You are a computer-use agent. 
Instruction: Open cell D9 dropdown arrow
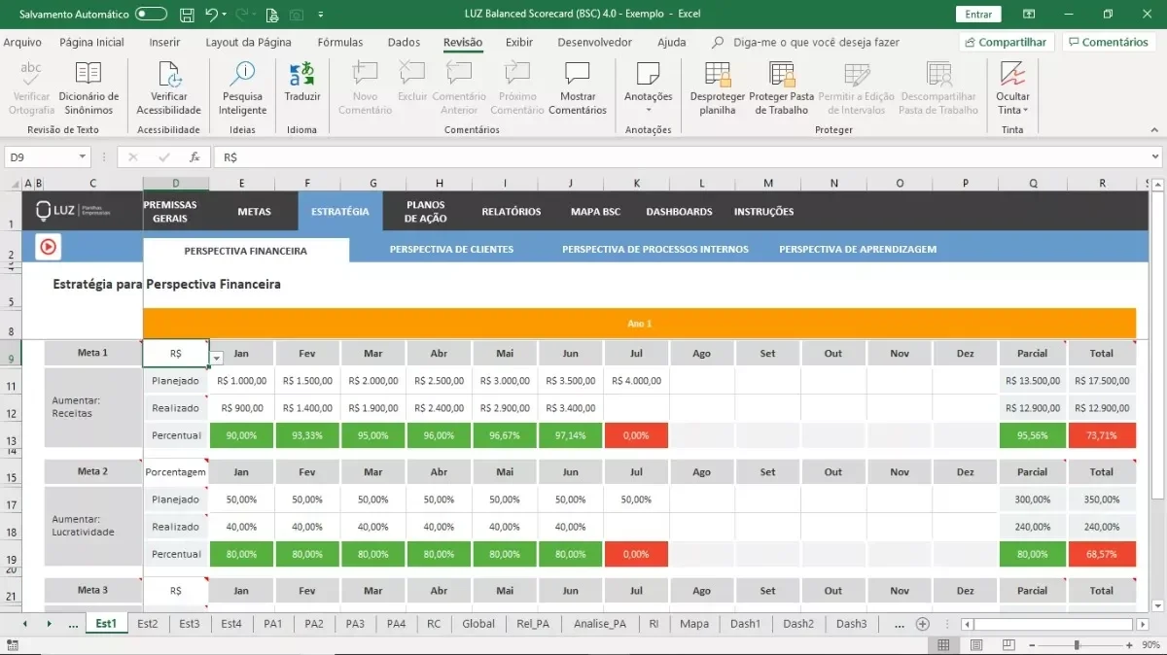pos(217,358)
